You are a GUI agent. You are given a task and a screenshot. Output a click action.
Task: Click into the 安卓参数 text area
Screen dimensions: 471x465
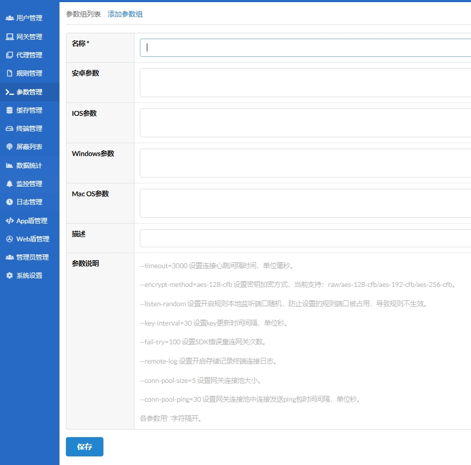coord(305,83)
